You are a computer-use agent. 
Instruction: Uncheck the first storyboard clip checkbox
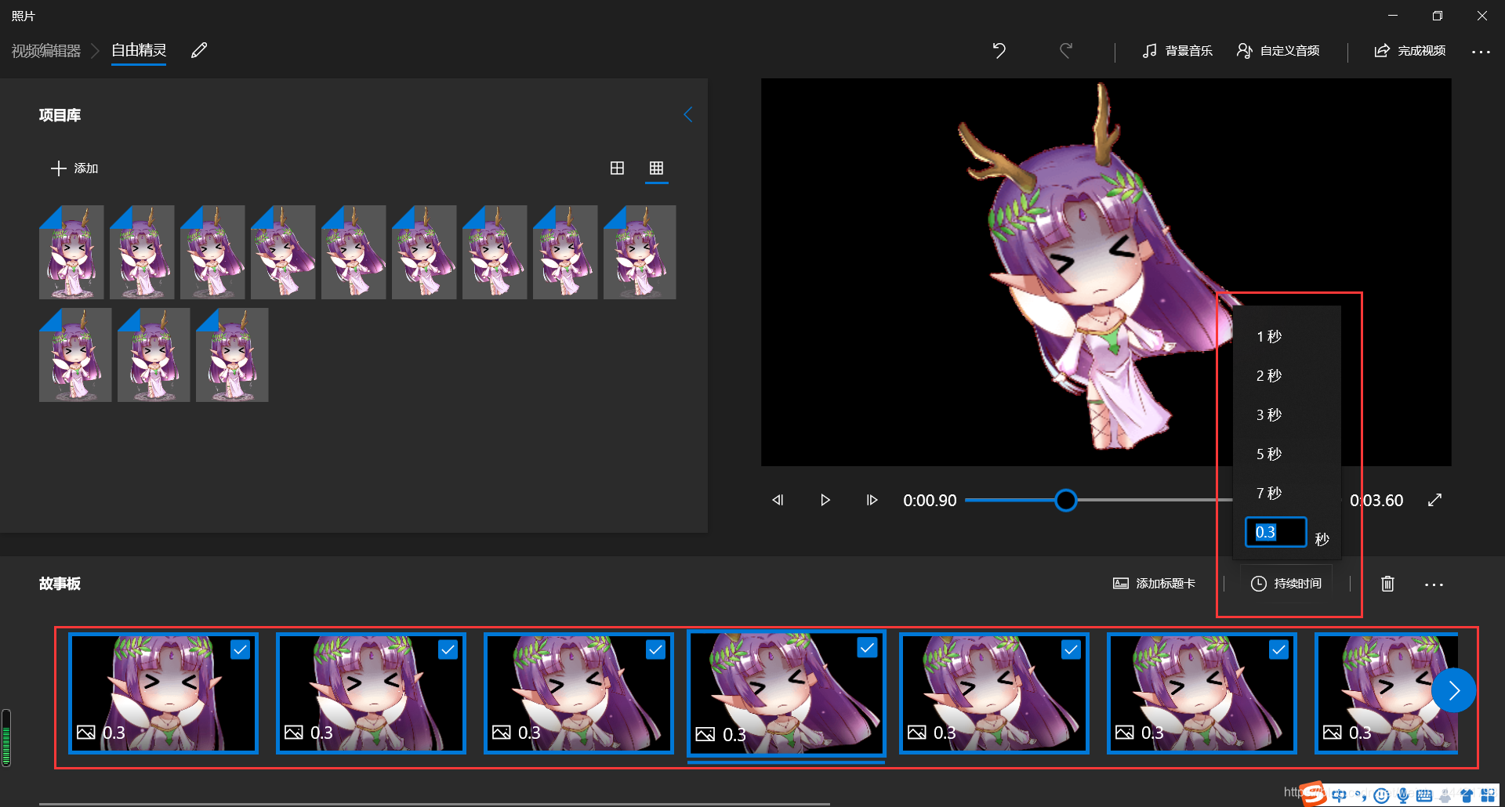(x=240, y=650)
